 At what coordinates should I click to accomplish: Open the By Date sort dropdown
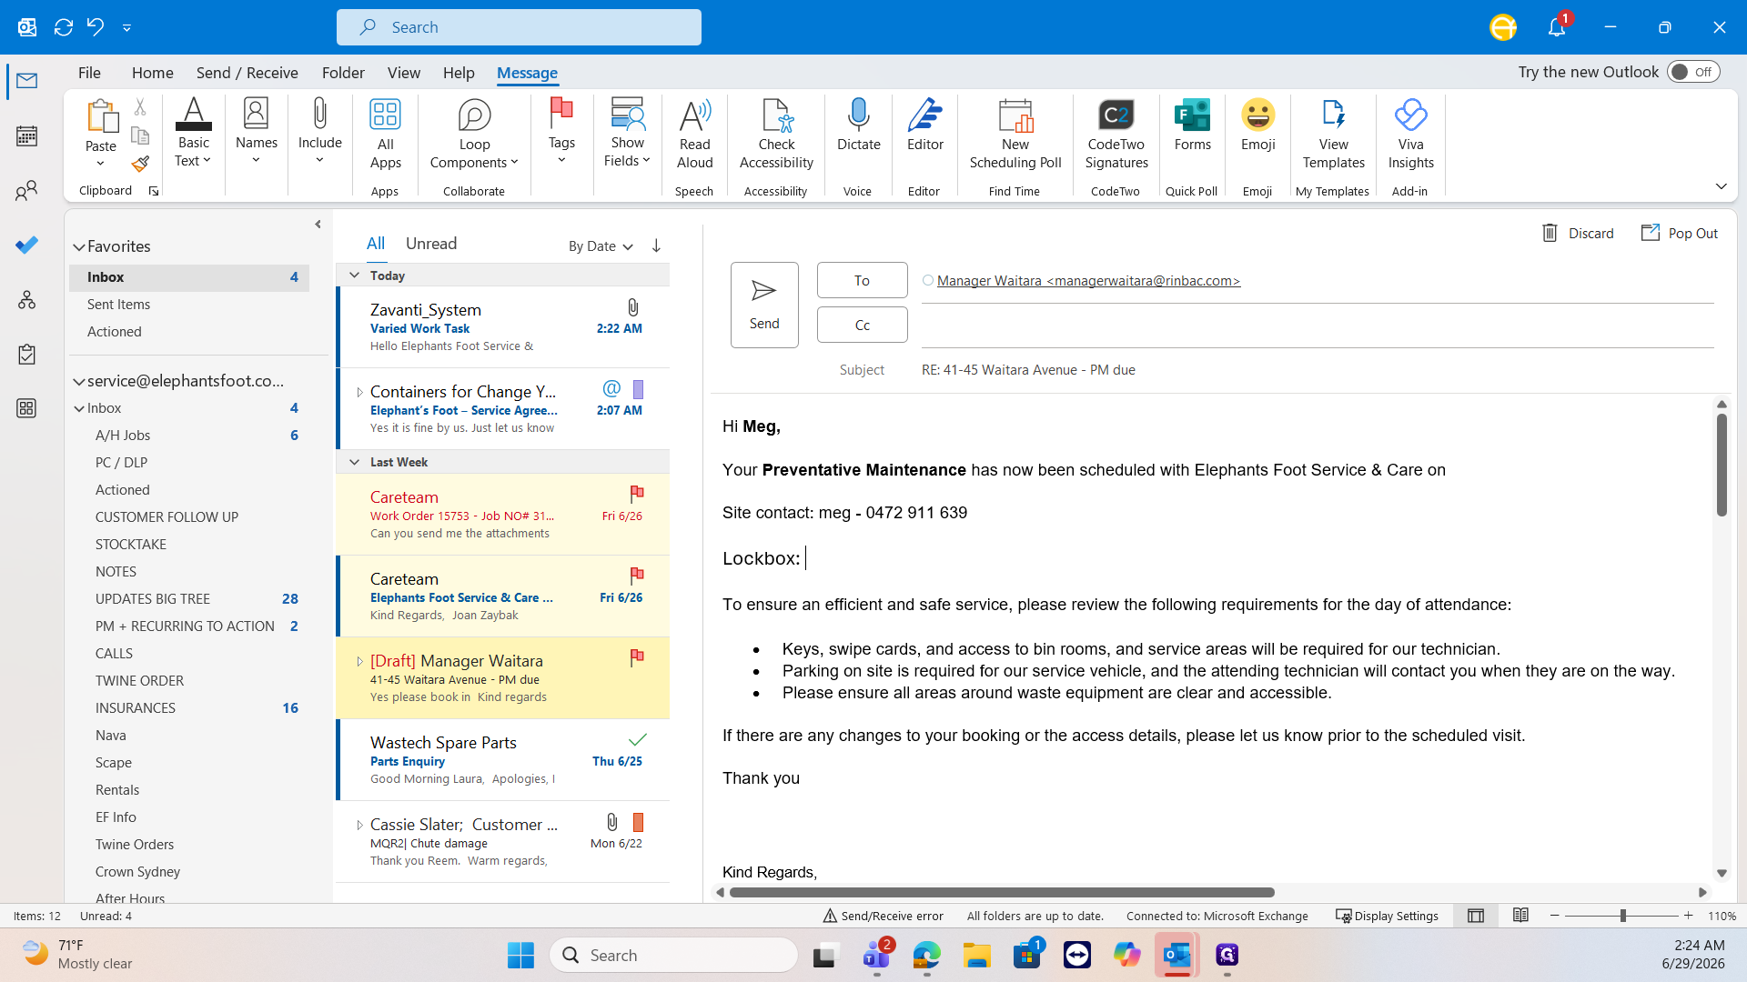point(601,245)
